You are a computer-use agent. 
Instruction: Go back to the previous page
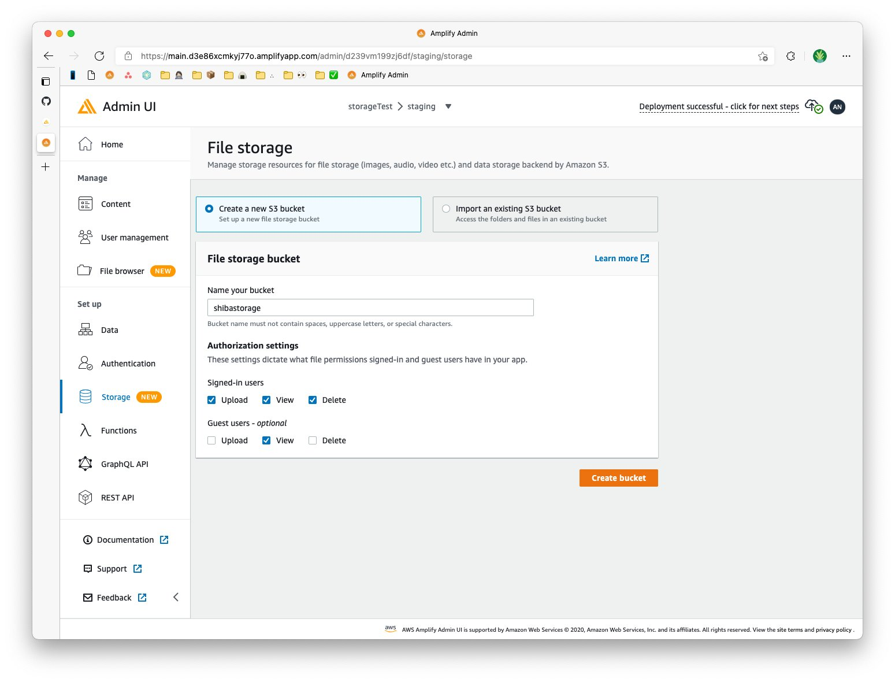point(49,56)
